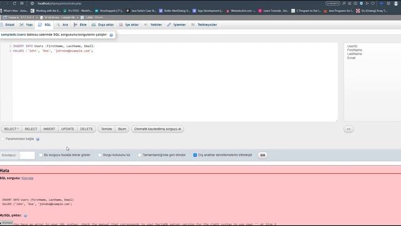Click the help icon beside SQL query heading
Image resolution: width=401 pixels, height=226 pixels.
[x=112, y=35]
